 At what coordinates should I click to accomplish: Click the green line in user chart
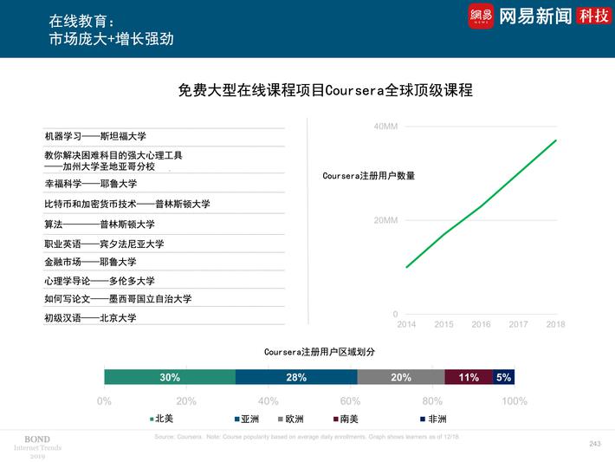482,207
